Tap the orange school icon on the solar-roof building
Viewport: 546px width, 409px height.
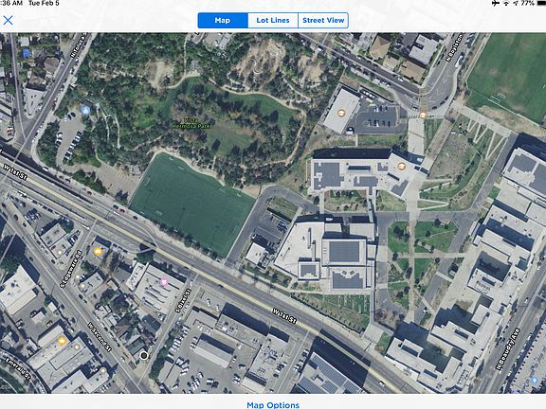pos(402,167)
